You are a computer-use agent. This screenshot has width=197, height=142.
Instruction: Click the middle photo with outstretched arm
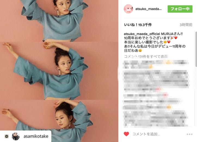pos(59,71)
